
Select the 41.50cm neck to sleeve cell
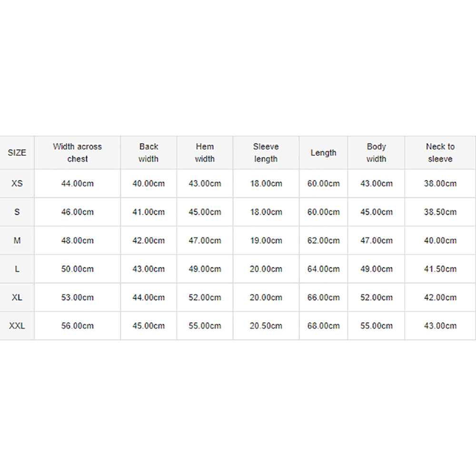pos(440,269)
